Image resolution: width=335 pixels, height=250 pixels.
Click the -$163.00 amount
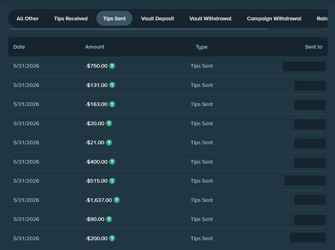coord(96,104)
